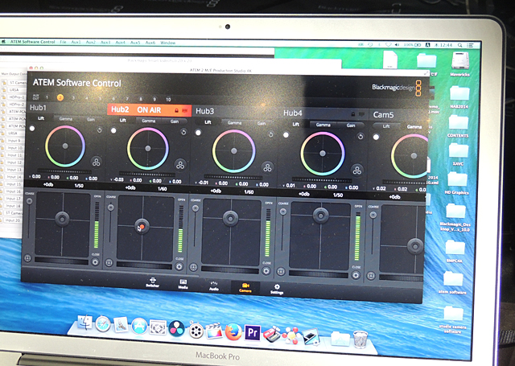The height and width of the screenshot is (366, 515).
Task: Click the Hub1 +0db gain value
Action: tap(48, 185)
